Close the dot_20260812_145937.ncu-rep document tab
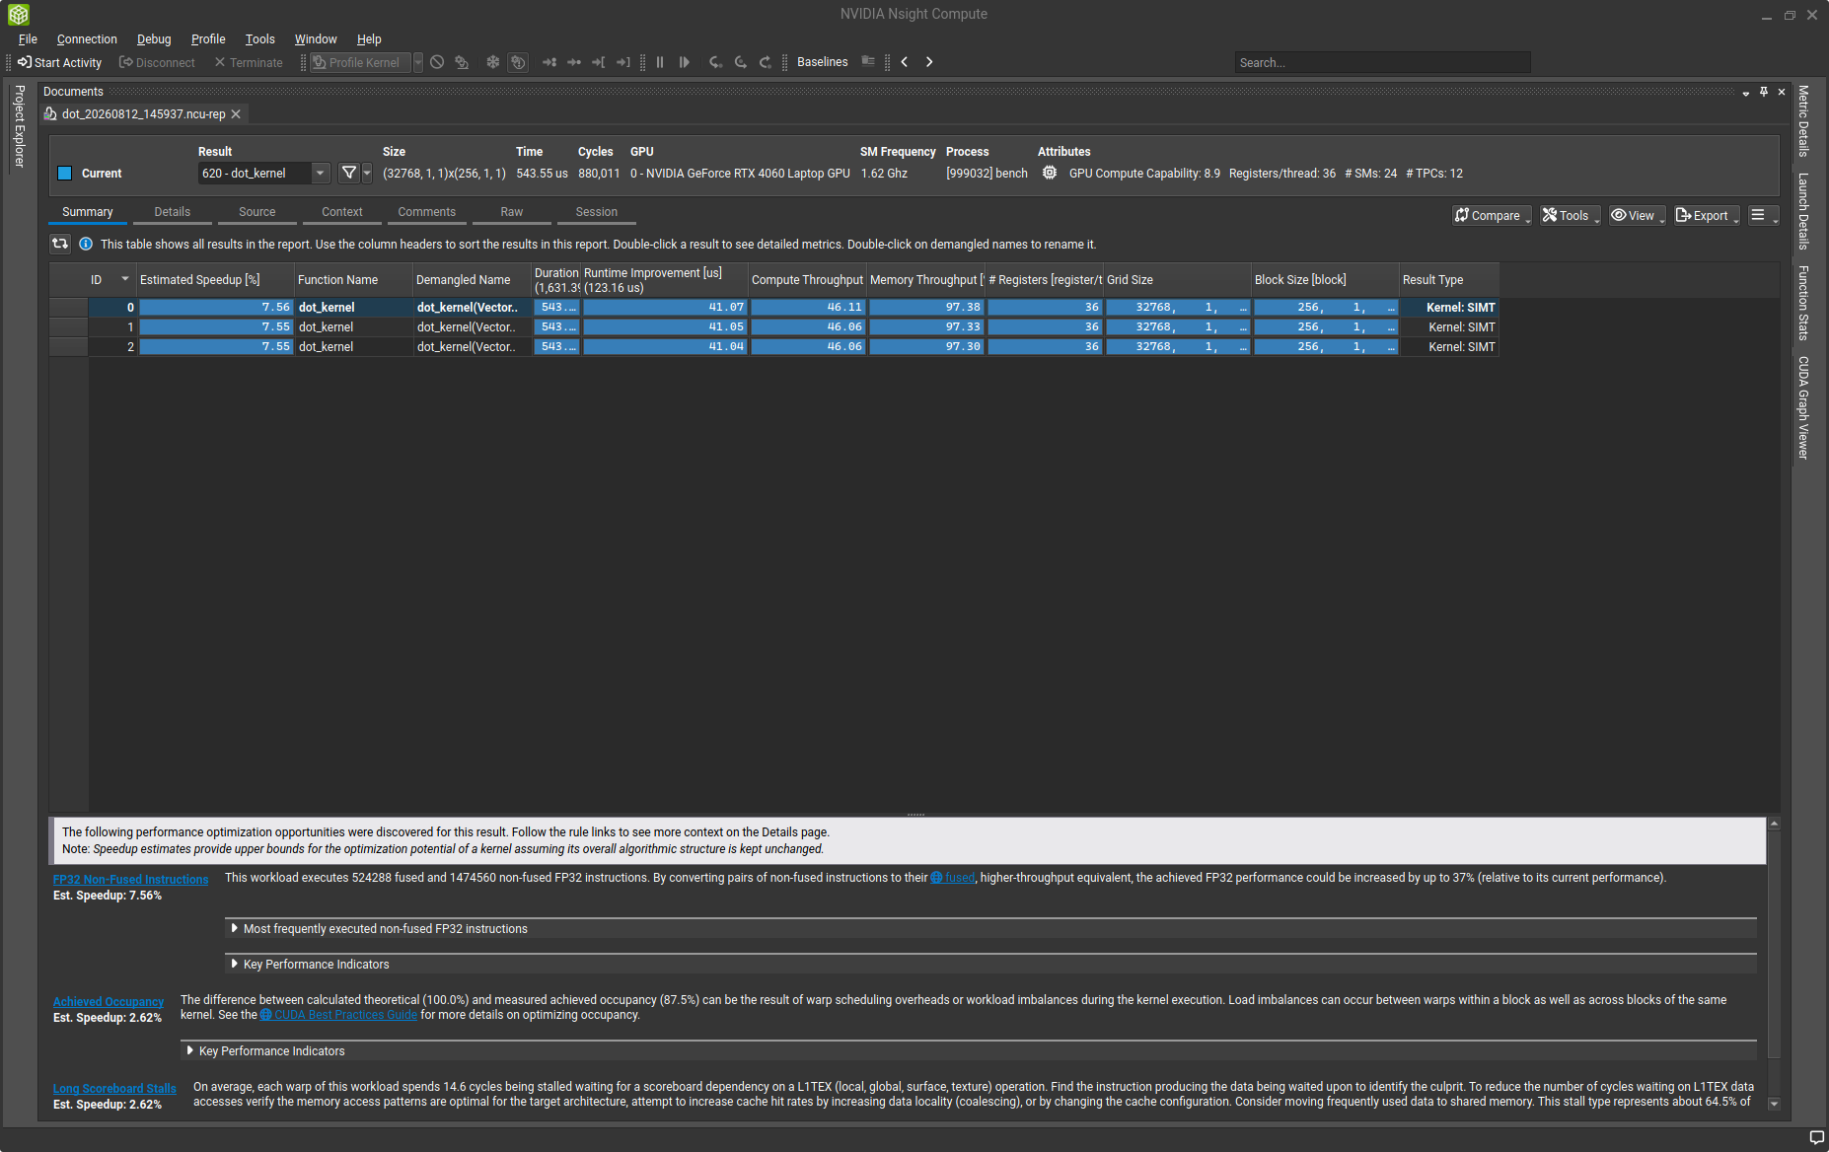This screenshot has width=1829, height=1152. [x=236, y=114]
